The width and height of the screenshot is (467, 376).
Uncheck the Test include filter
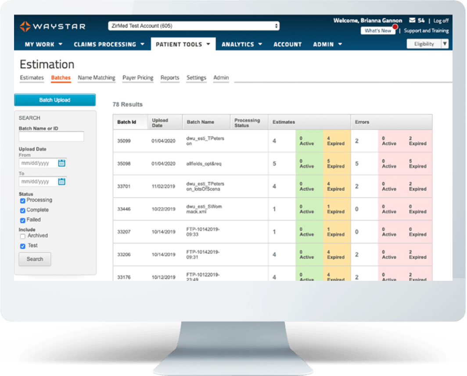click(22, 246)
